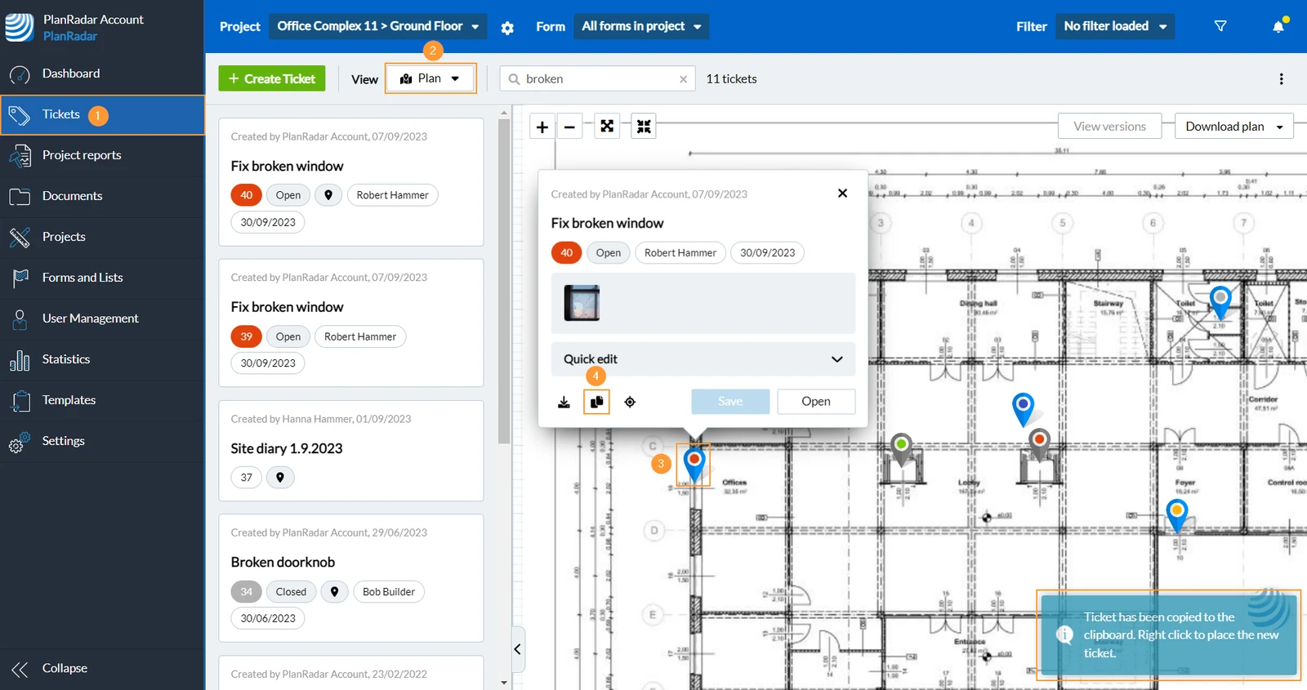Open notifications bell icon
1307x690 pixels.
coord(1278,26)
